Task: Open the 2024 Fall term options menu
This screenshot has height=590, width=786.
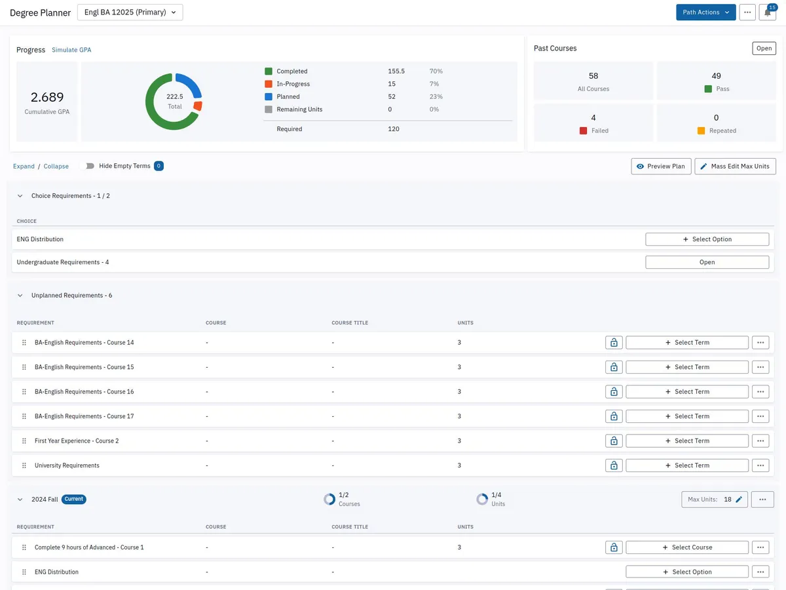Action: [x=762, y=500]
